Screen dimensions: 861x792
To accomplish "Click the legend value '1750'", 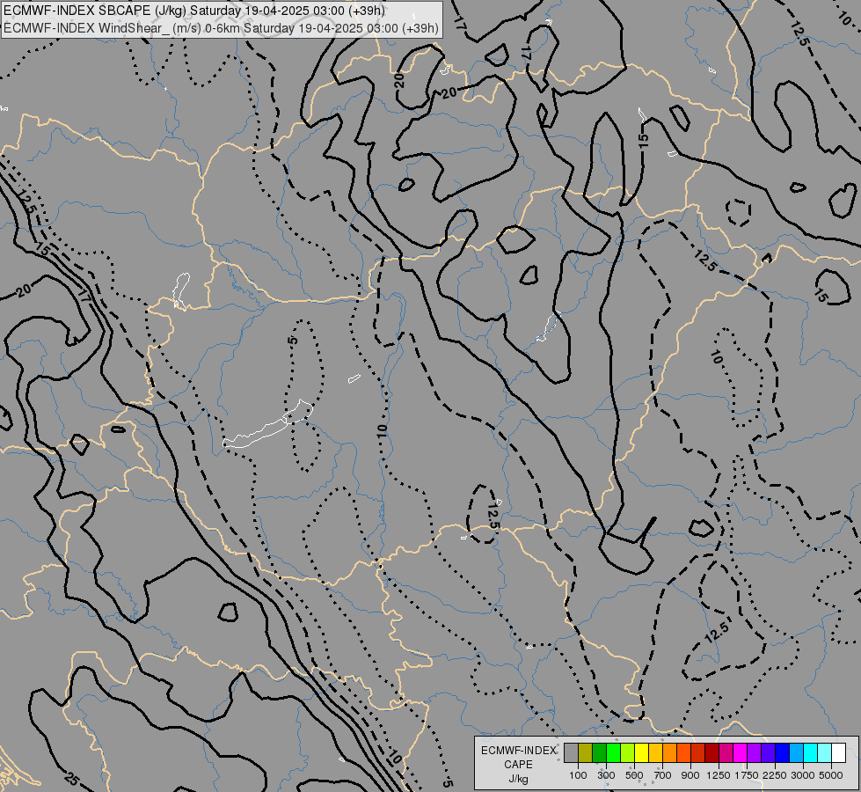I will click(x=747, y=775).
